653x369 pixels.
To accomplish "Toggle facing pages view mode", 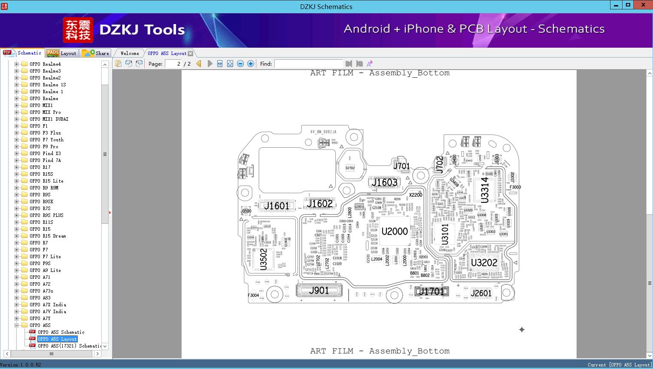I will (129, 63).
